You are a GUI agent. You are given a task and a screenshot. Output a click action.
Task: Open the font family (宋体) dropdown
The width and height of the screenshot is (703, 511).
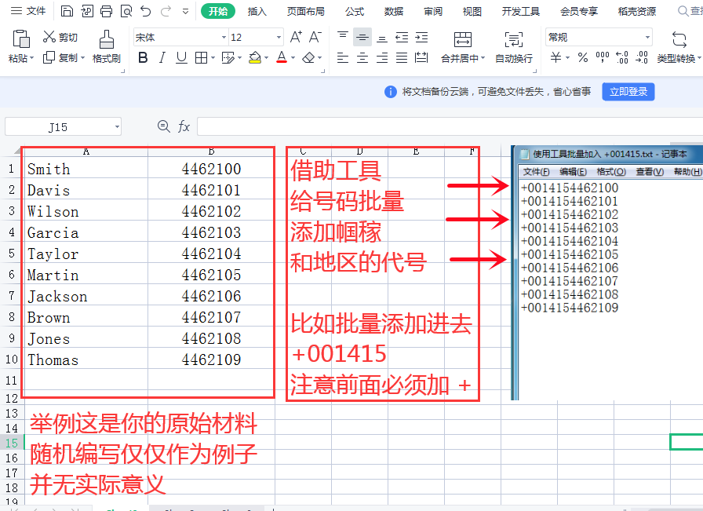pos(223,36)
